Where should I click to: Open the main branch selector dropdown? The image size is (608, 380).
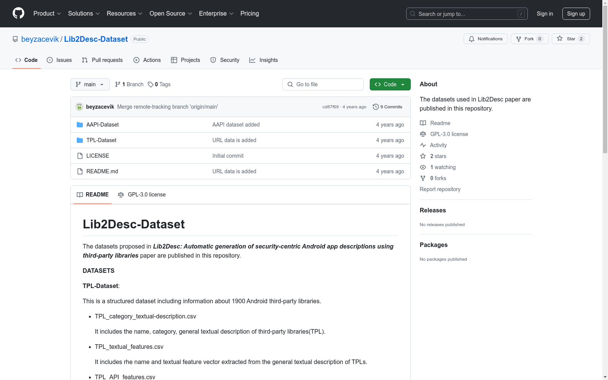point(90,84)
